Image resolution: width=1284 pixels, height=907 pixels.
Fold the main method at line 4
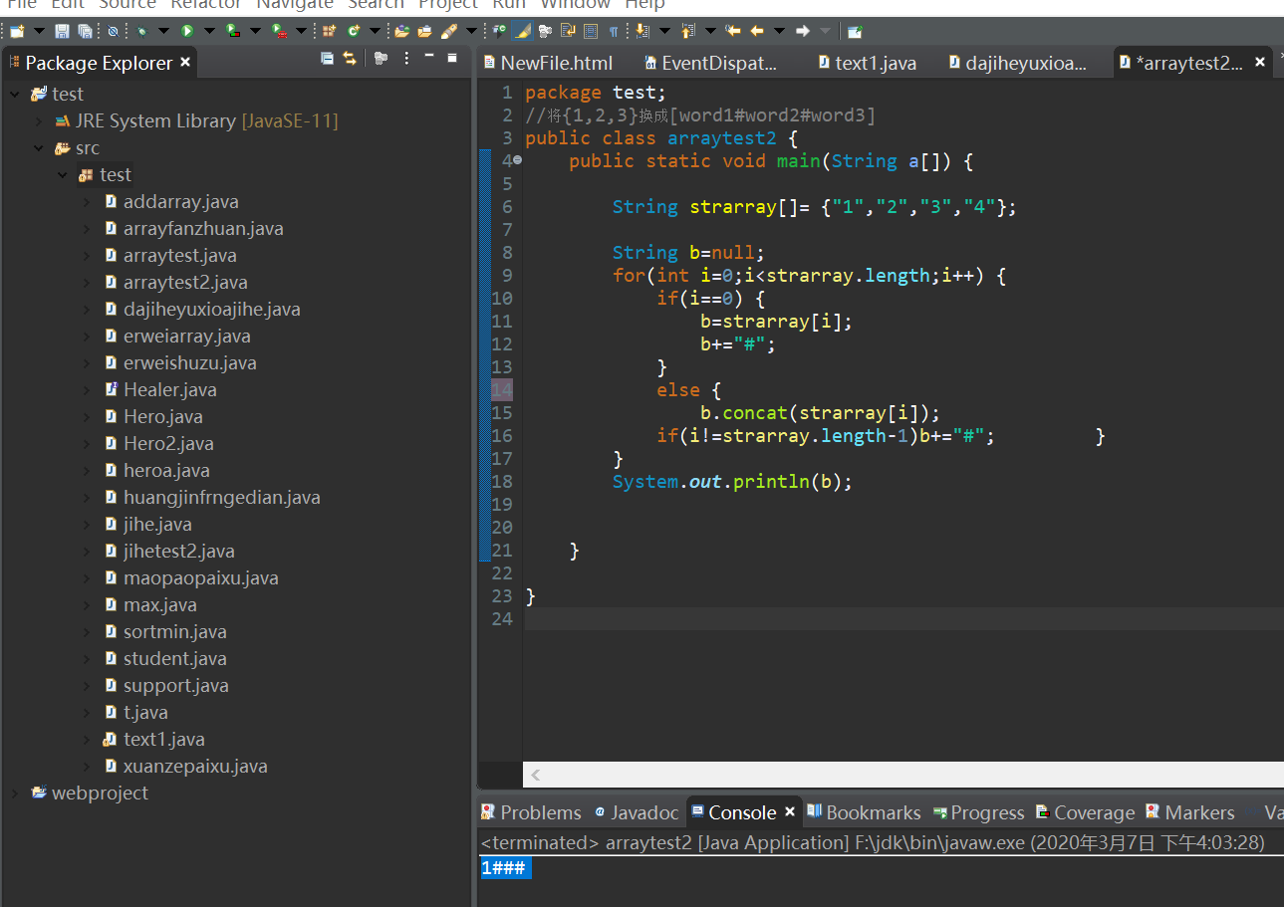coord(517,160)
